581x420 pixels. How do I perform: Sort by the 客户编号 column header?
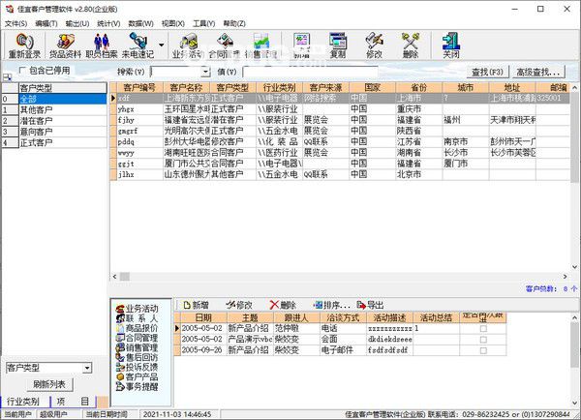[139, 87]
